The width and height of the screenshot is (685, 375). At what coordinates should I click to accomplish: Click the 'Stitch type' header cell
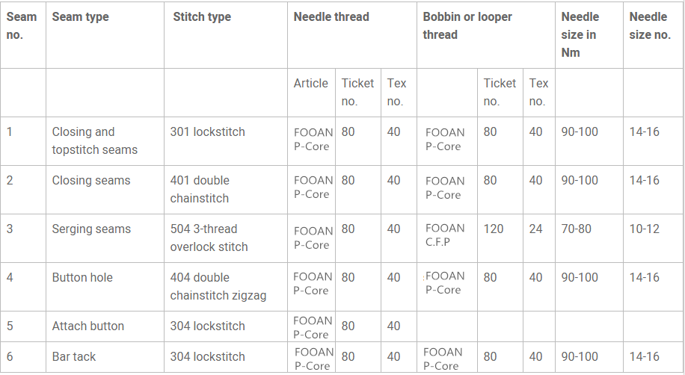click(226, 35)
